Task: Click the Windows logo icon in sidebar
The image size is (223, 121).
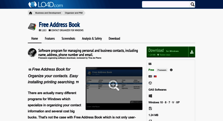Action: 150,96
